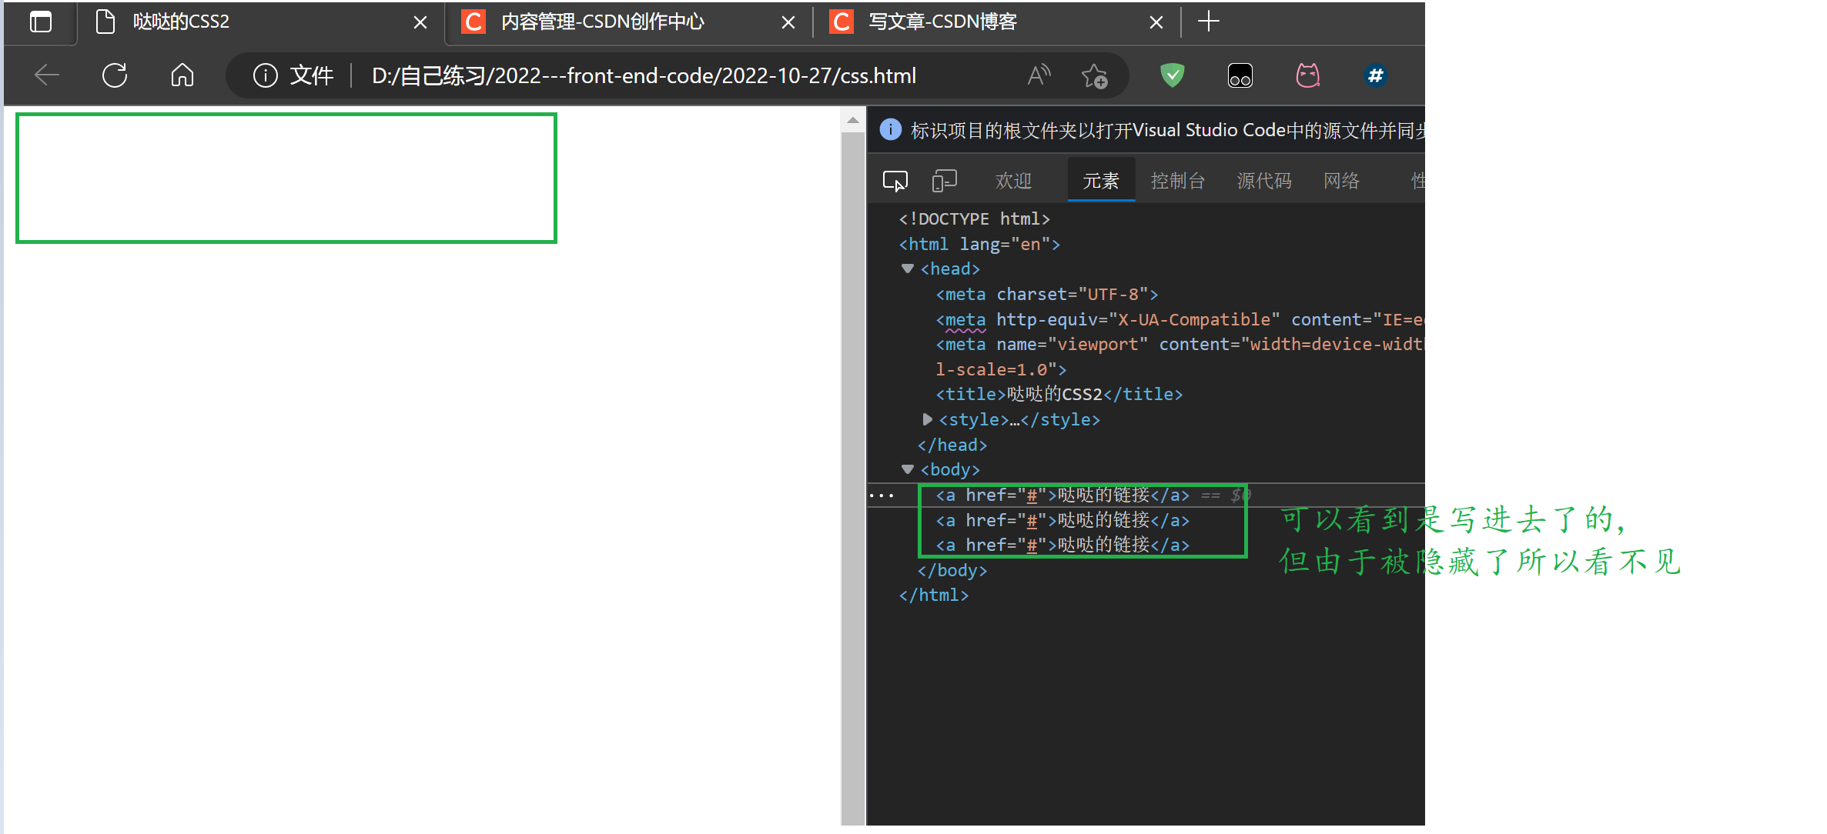Activate the DevTools inspect element tool

click(x=895, y=181)
